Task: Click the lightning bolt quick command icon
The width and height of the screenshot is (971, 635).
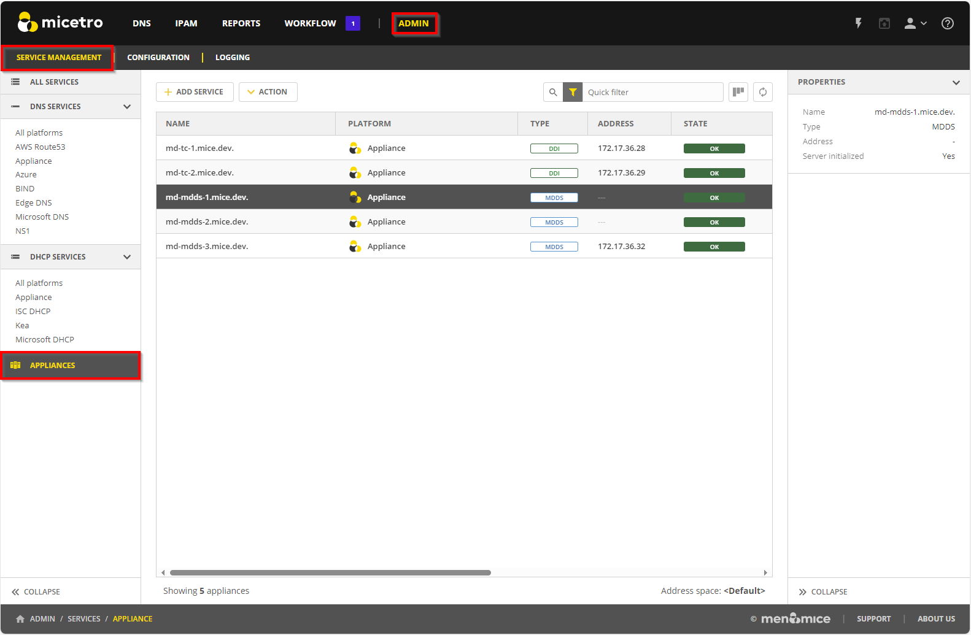Action: coord(858,23)
